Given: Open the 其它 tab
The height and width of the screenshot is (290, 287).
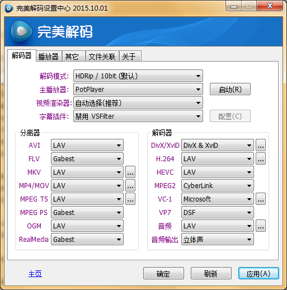Looking at the screenshot, I should (x=73, y=56).
